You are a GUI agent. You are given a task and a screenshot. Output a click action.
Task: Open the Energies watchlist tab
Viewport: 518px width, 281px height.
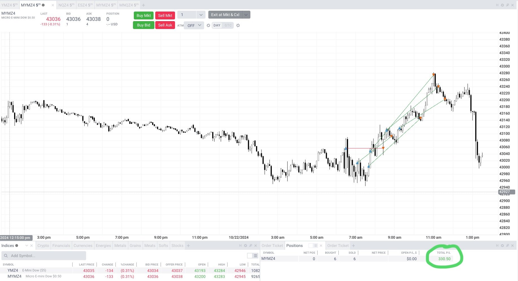103,246
